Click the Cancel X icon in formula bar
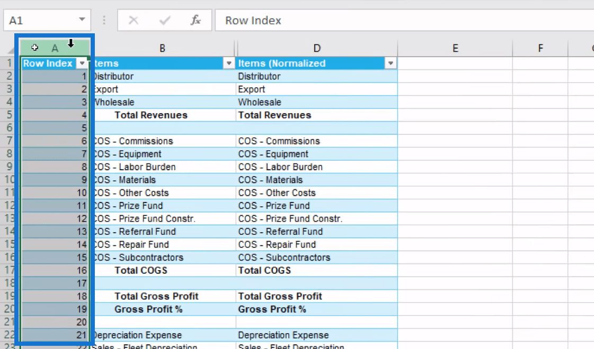594x349 pixels. coord(134,20)
